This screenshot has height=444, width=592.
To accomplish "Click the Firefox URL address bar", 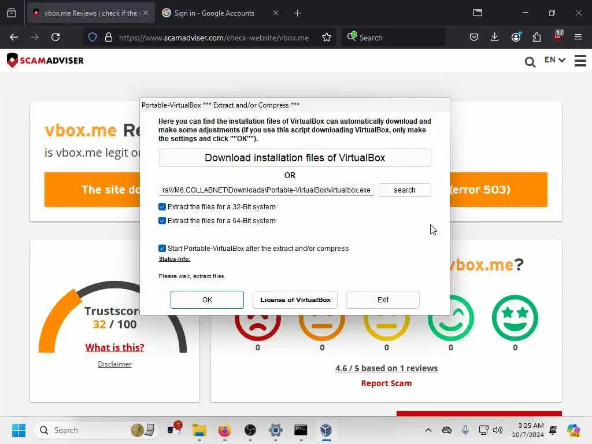I will 214,38.
